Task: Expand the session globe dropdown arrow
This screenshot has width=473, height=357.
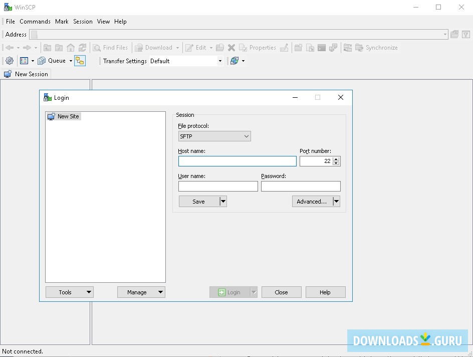Action: [243, 61]
